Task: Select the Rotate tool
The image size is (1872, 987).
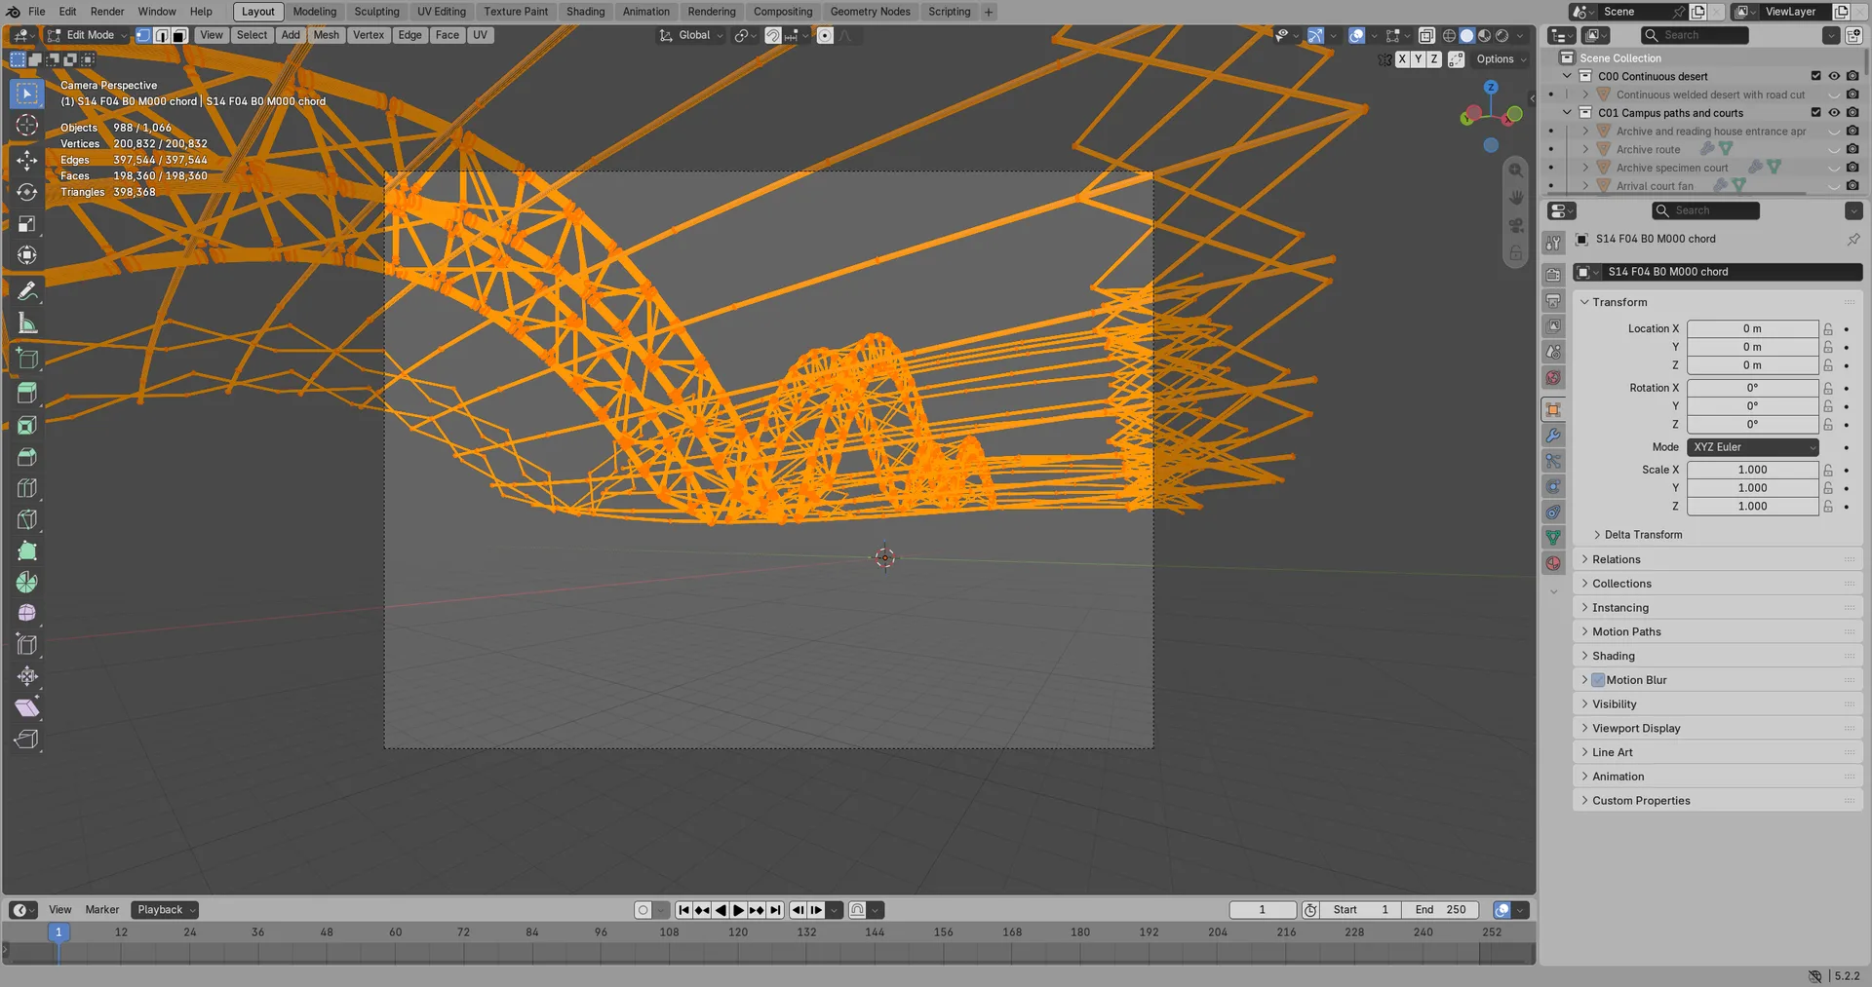Action: coord(27,192)
